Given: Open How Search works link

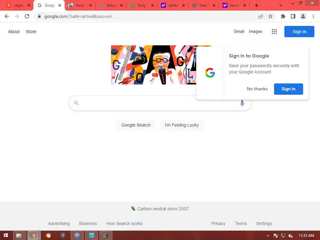Looking at the screenshot, I should [124, 223].
